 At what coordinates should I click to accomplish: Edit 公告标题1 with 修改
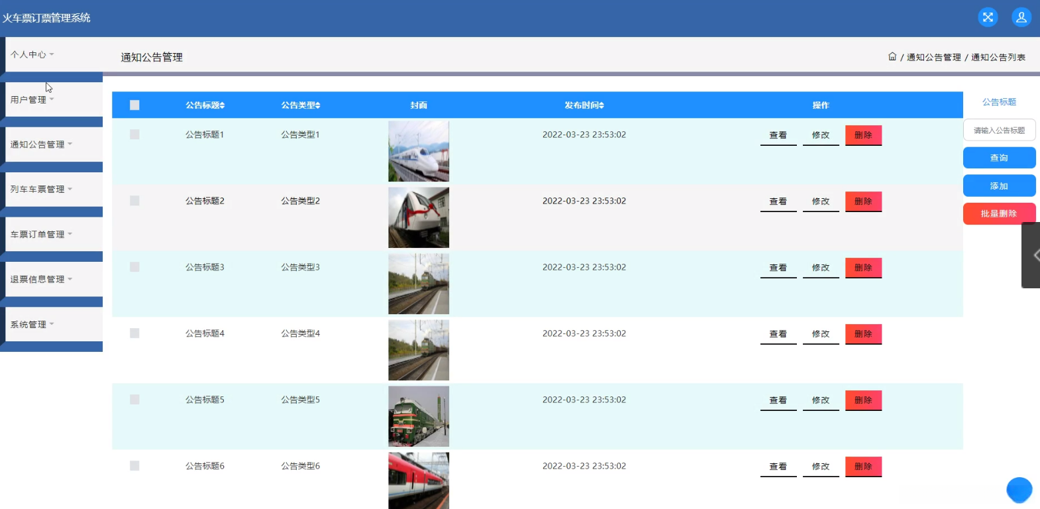coord(821,135)
